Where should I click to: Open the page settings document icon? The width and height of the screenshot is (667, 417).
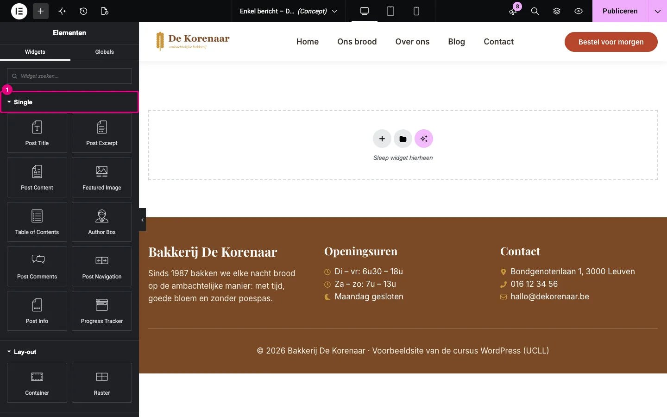105,11
